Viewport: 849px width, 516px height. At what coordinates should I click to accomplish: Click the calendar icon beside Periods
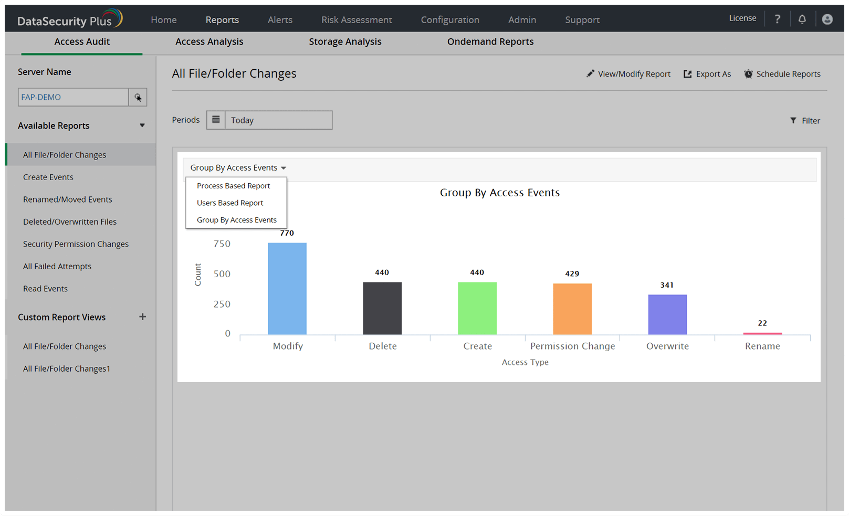point(215,120)
